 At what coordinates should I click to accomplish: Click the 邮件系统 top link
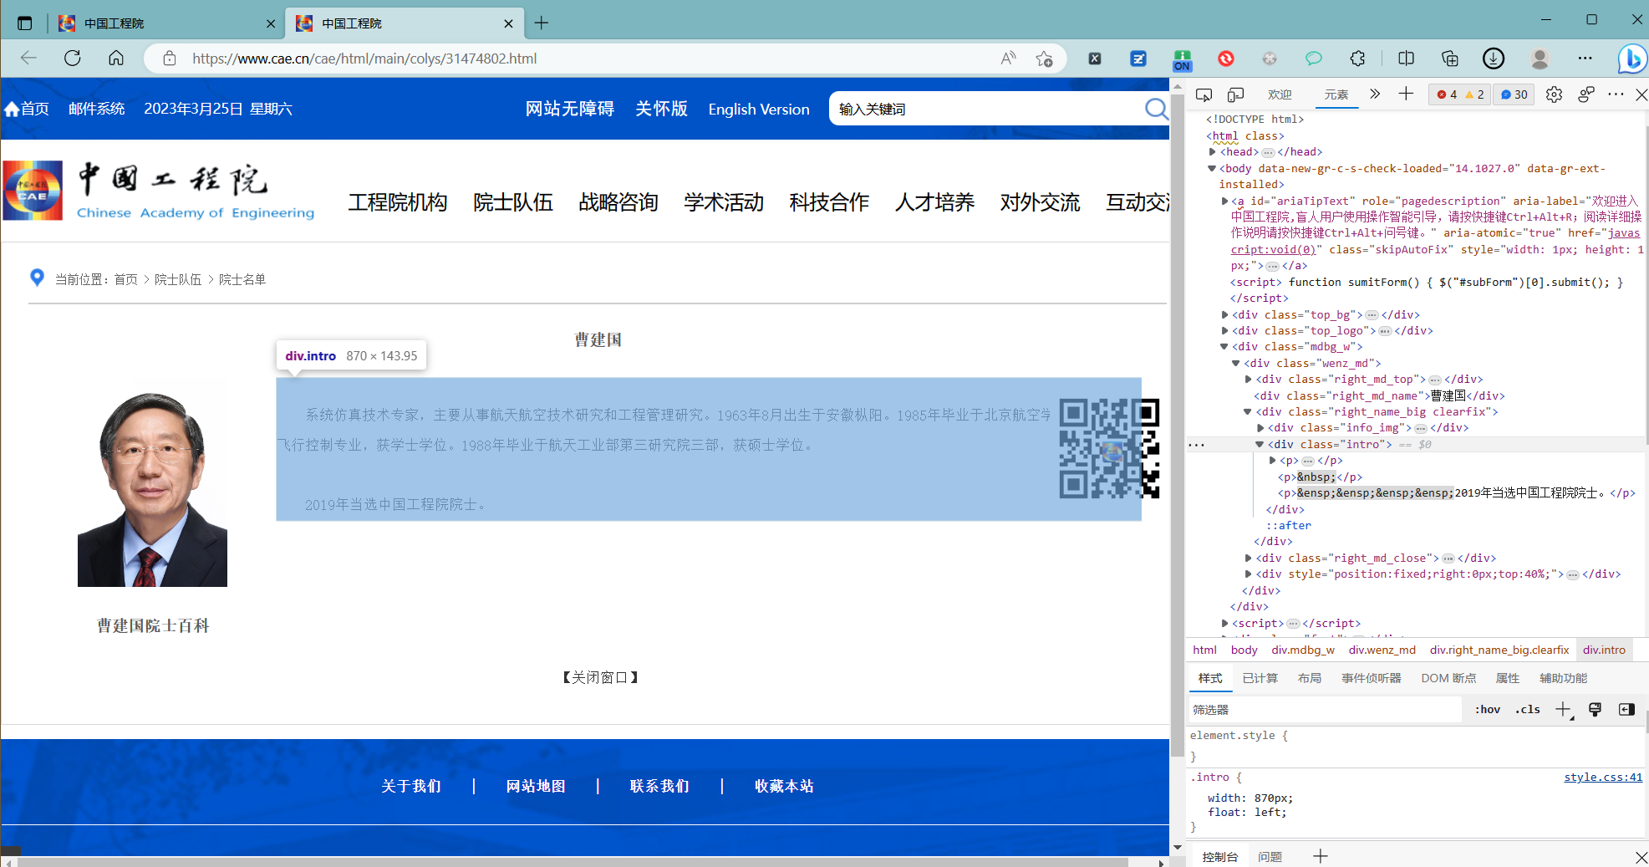pyautogui.click(x=97, y=109)
